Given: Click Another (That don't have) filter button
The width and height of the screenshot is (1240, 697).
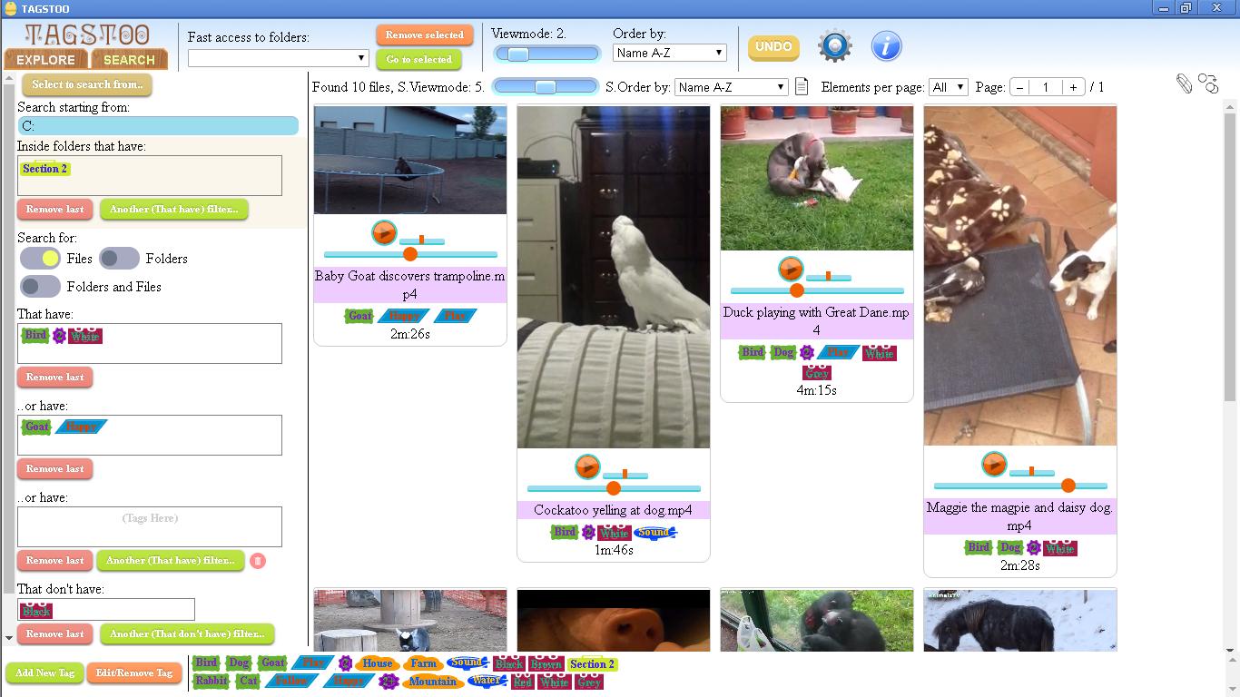Looking at the screenshot, I should pos(188,633).
